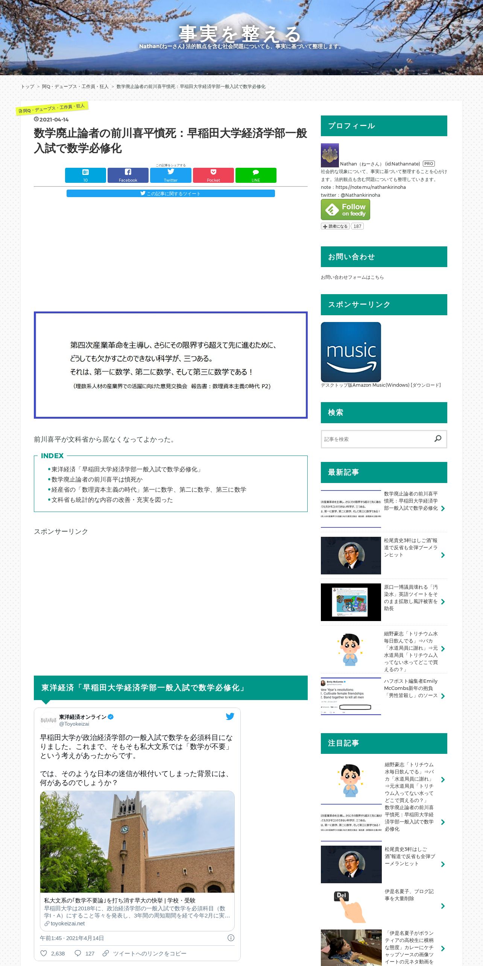Open featured article 伊是名夏子がボランティアの高校生に横柄
The width and height of the screenshot is (483, 966).
pyautogui.click(x=409, y=948)
